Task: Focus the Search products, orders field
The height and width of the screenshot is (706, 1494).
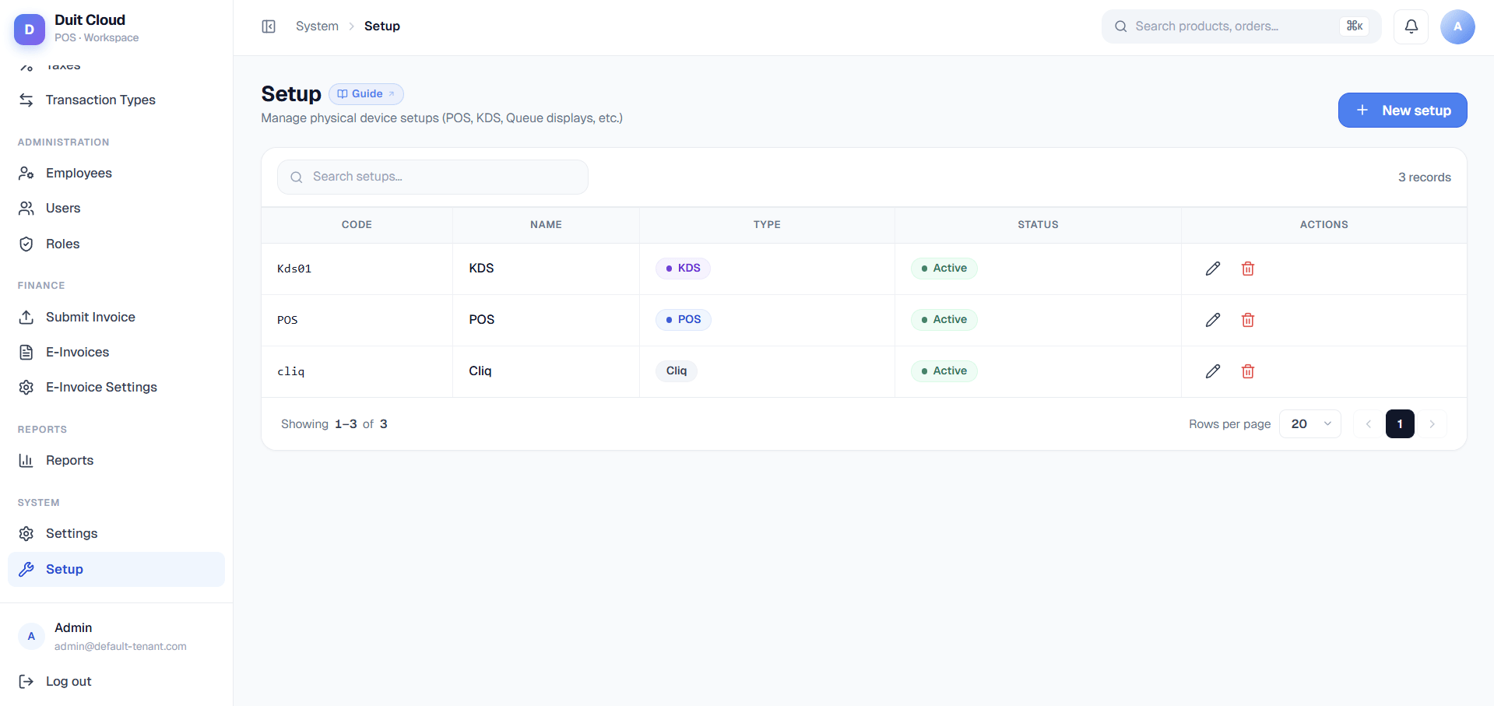Action: (1241, 26)
